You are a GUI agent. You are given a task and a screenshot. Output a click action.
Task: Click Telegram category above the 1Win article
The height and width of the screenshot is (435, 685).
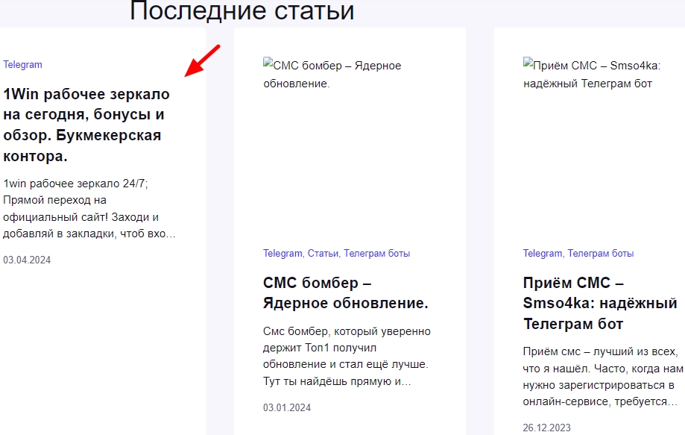click(x=23, y=65)
